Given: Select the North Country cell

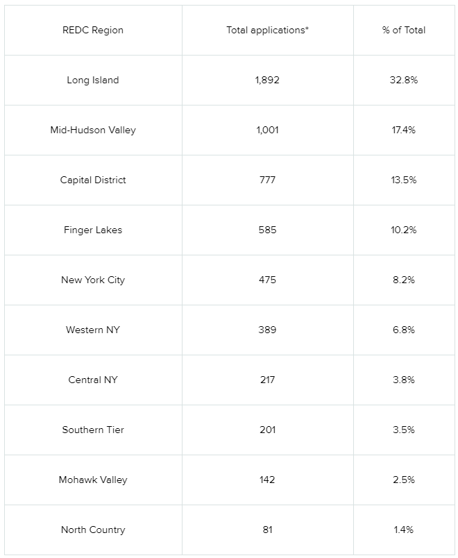Looking at the screenshot, I should coord(93,530).
